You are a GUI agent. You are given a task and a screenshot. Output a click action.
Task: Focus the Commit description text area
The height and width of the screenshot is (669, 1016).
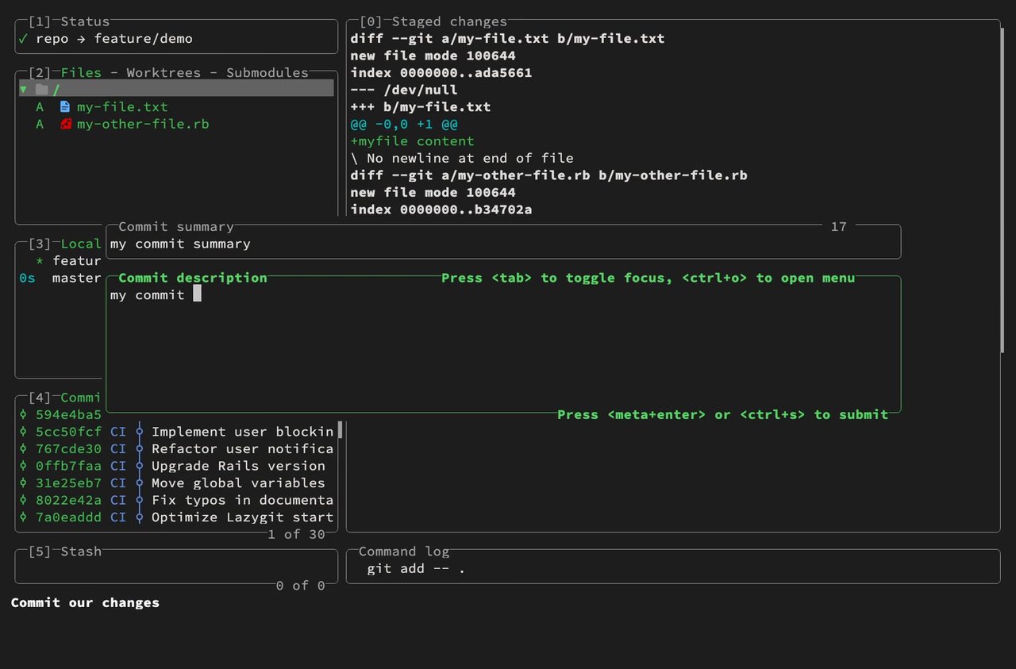click(503, 346)
